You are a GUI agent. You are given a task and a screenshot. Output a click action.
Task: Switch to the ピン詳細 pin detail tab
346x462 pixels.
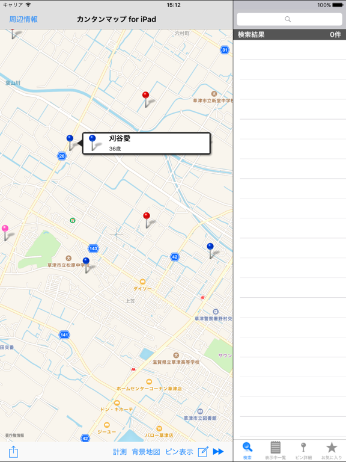303,451
